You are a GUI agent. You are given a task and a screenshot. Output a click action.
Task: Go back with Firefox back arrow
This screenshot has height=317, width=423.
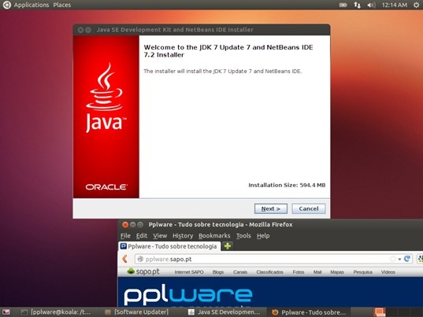[x=124, y=259]
